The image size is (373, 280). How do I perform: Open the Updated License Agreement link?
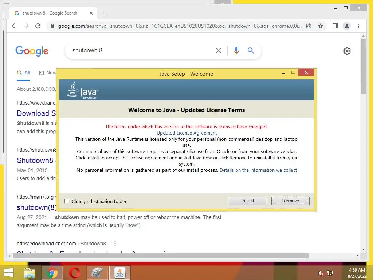point(186,133)
